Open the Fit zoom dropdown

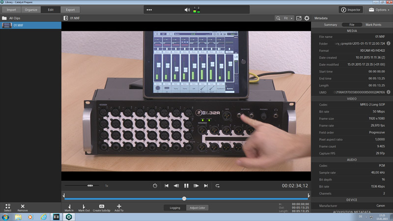coord(288,18)
